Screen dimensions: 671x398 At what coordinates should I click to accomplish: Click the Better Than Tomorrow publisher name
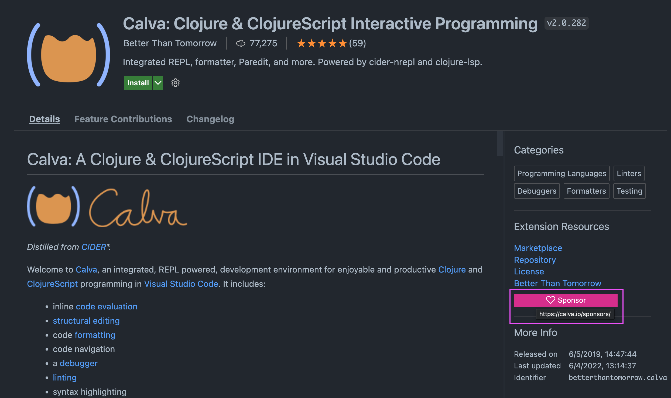tap(170, 43)
